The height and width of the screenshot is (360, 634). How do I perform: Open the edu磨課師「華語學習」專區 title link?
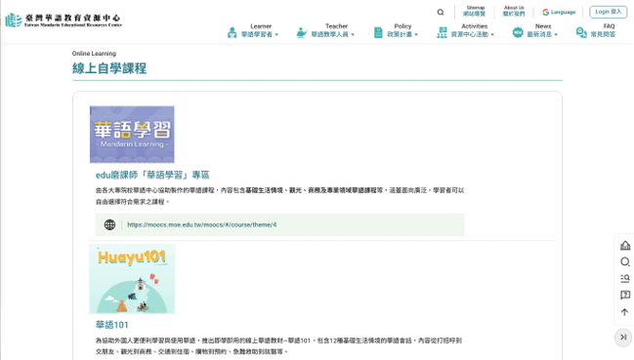[152, 175]
